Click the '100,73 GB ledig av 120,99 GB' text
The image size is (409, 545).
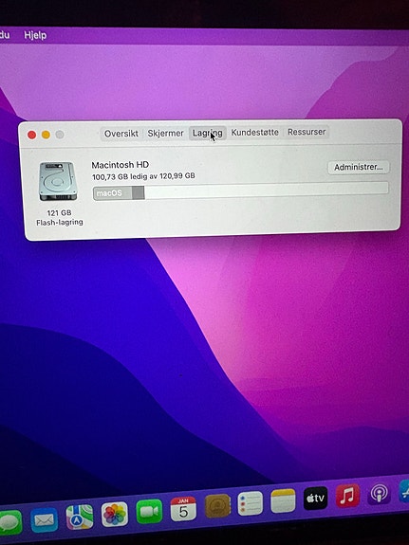click(x=143, y=176)
